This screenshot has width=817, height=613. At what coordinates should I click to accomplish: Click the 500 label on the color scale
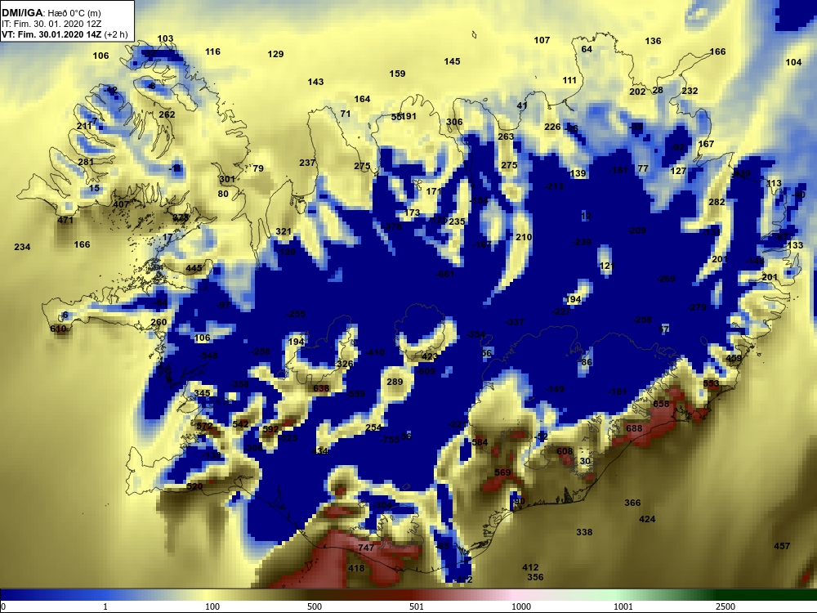tap(315, 606)
